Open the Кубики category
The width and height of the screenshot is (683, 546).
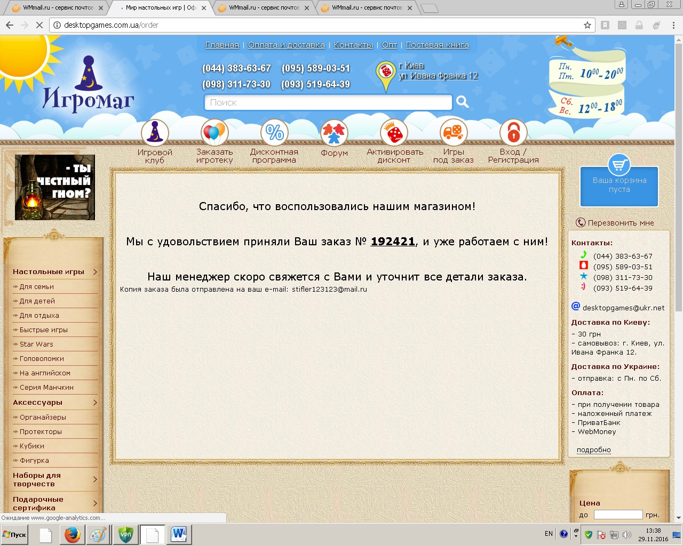tap(32, 446)
